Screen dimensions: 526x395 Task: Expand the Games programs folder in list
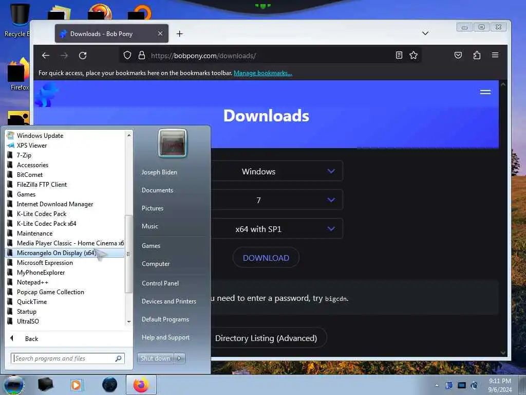pos(65,194)
